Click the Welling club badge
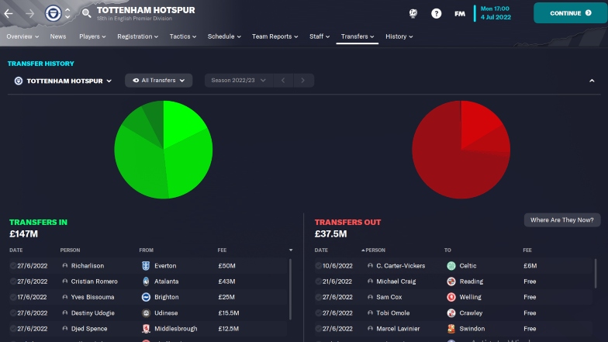 (x=451, y=297)
